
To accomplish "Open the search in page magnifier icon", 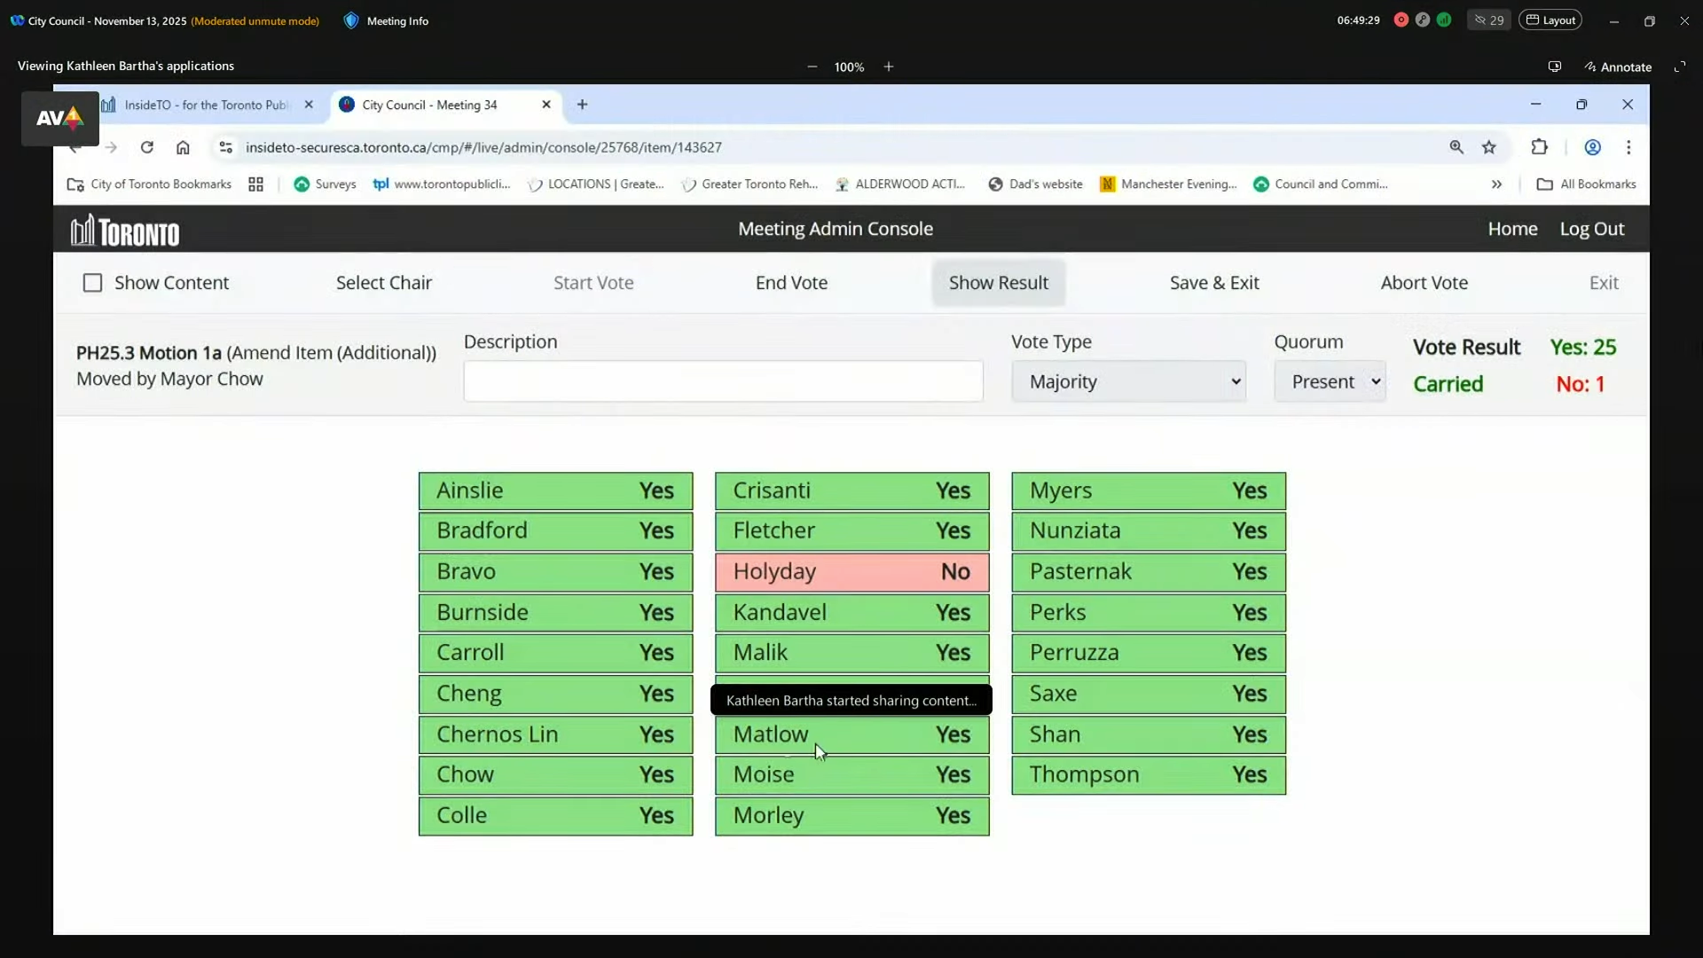I will 1457,147.
